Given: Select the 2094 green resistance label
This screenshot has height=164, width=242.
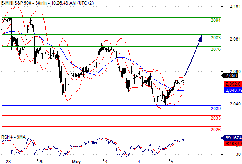Looking at the screenshot, I should (216, 20).
